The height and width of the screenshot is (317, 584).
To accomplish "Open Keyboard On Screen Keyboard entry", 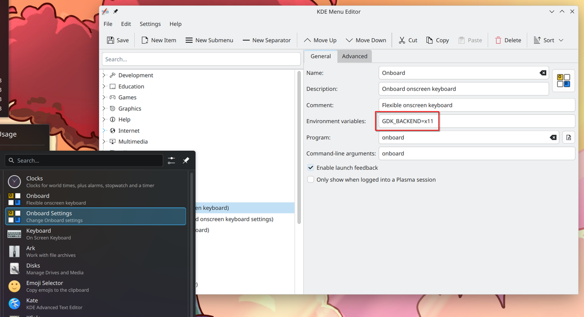I will [95, 234].
